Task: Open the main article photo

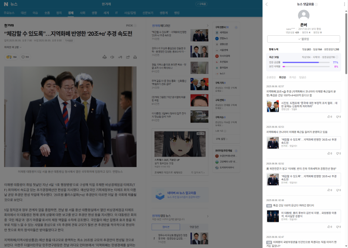Action: click(x=70, y=117)
